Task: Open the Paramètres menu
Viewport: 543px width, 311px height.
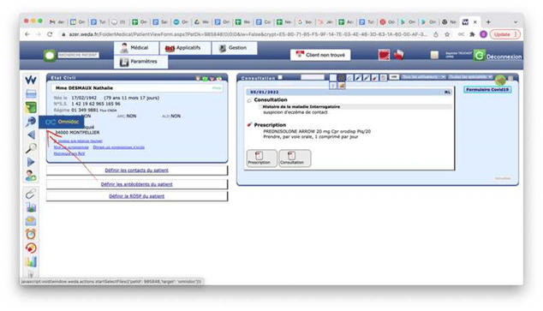Action: tap(141, 62)
